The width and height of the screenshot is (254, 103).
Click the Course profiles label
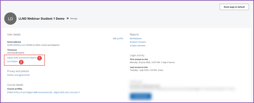pos(15,89)
